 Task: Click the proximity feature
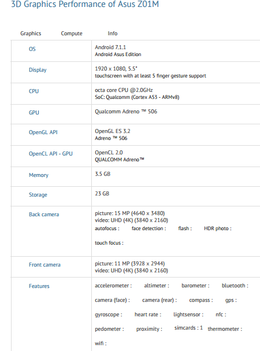click(149, 329)
